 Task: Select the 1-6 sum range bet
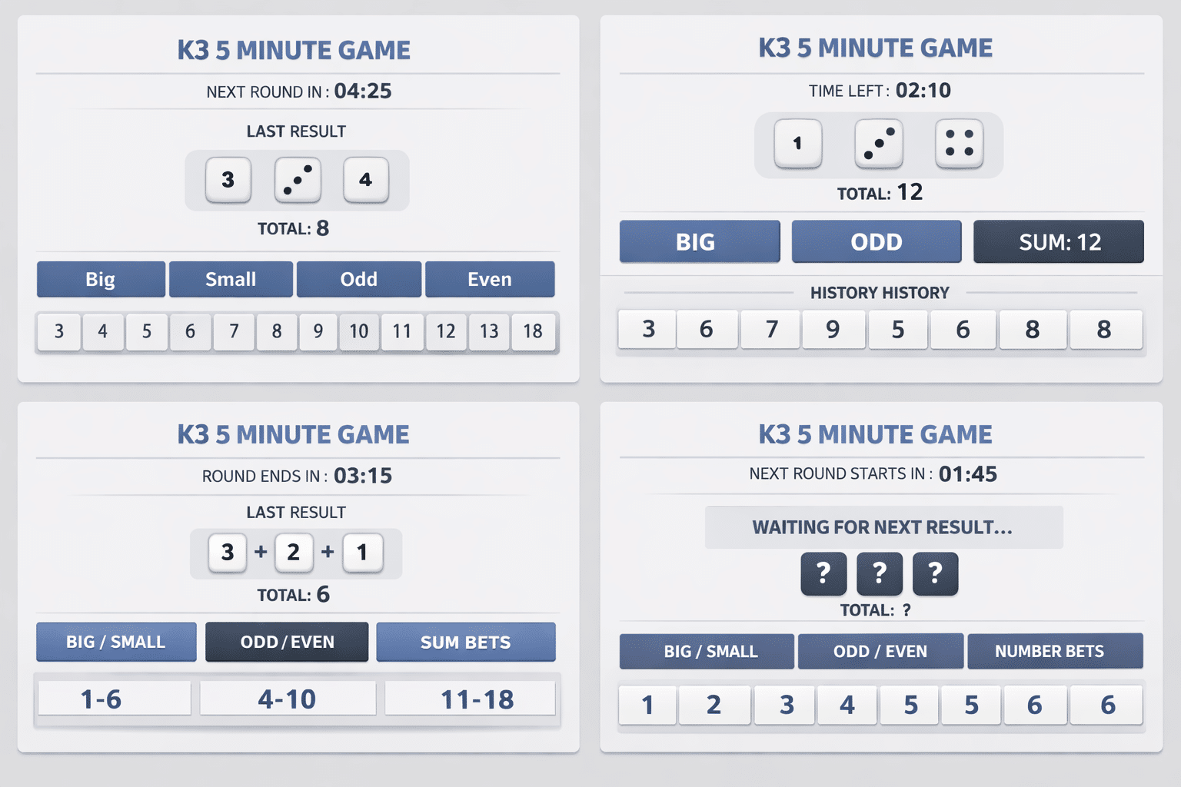114,698
